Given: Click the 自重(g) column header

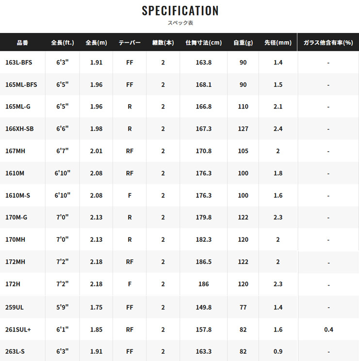Looking at the screenshot, I should 243,43.
